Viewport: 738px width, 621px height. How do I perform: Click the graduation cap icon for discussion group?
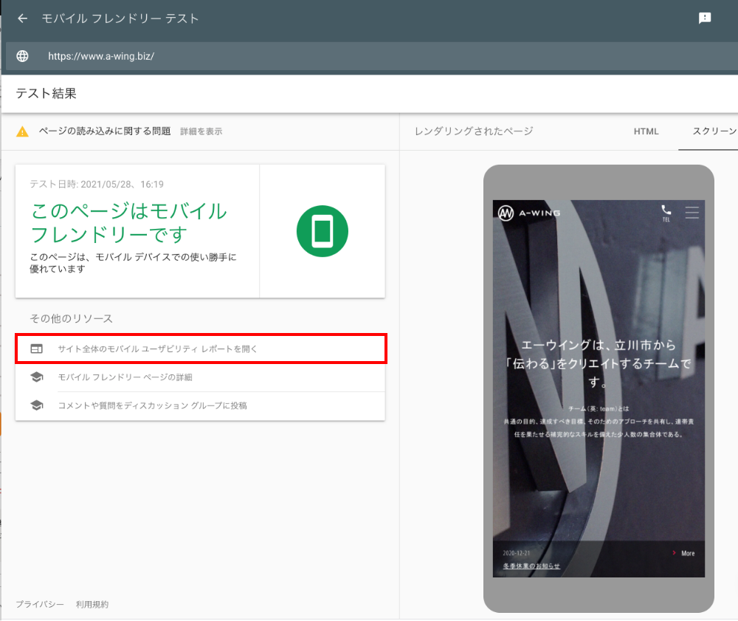point(36,405)
